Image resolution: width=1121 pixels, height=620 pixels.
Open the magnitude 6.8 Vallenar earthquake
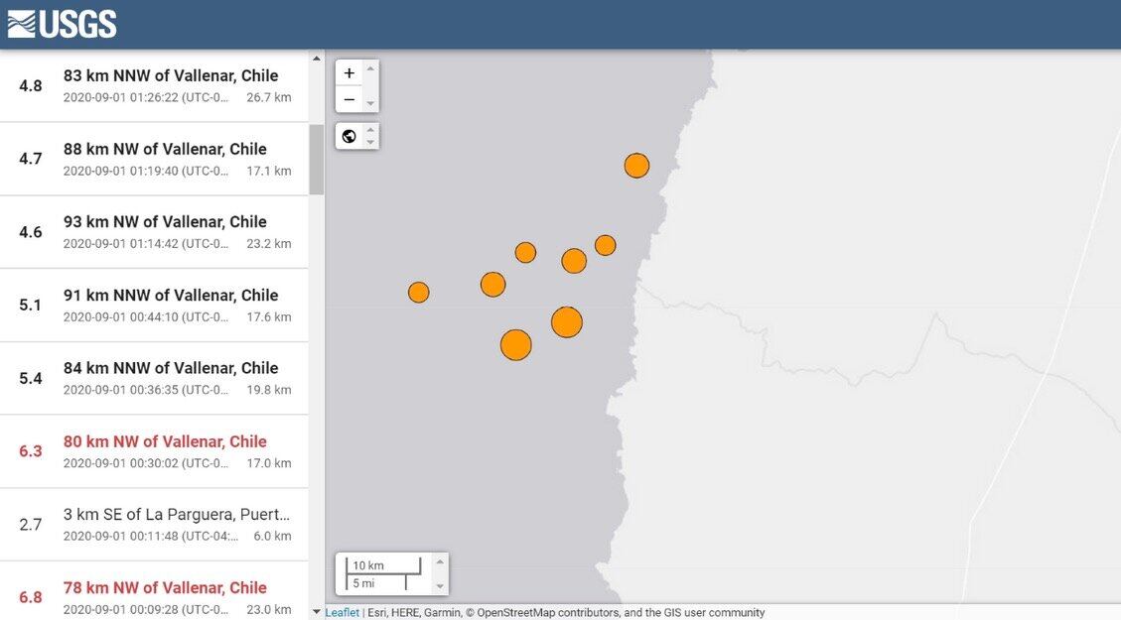coord(165,587)
